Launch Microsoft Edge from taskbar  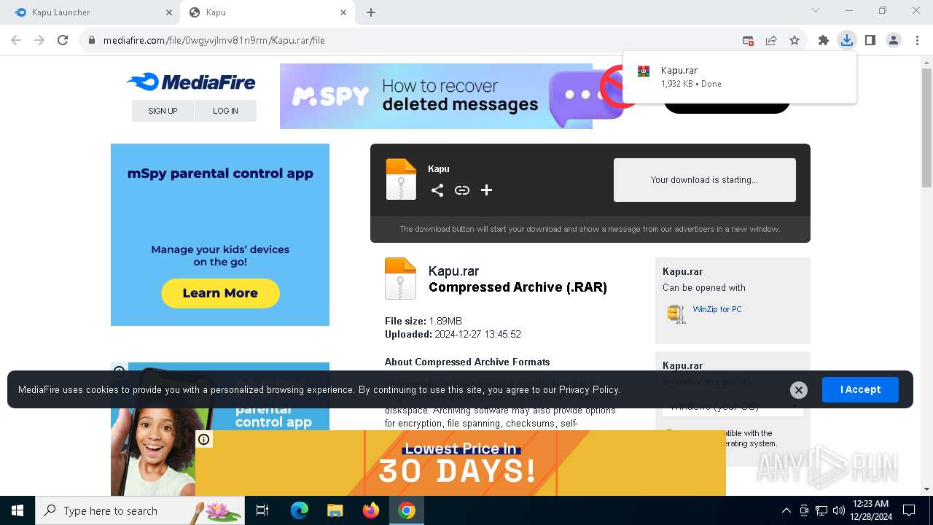(x=300, y=510)
